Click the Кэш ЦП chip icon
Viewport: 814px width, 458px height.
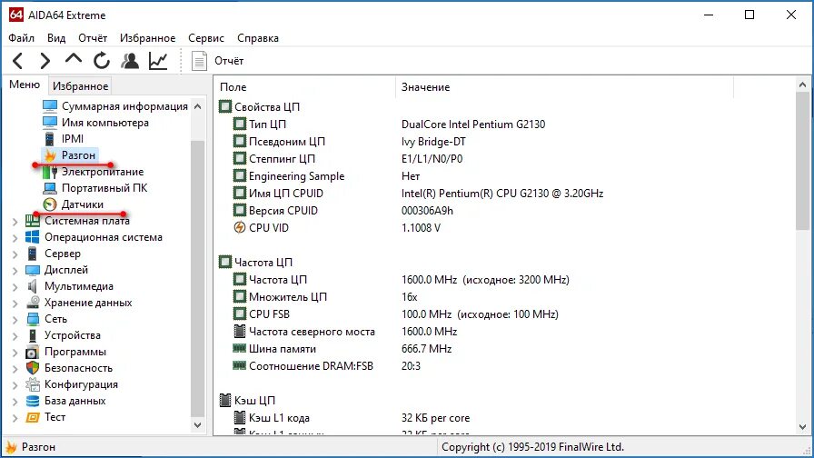(224, 400)
